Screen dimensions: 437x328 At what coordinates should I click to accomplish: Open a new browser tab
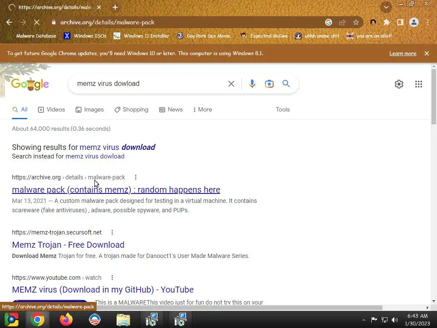point(115,8)
